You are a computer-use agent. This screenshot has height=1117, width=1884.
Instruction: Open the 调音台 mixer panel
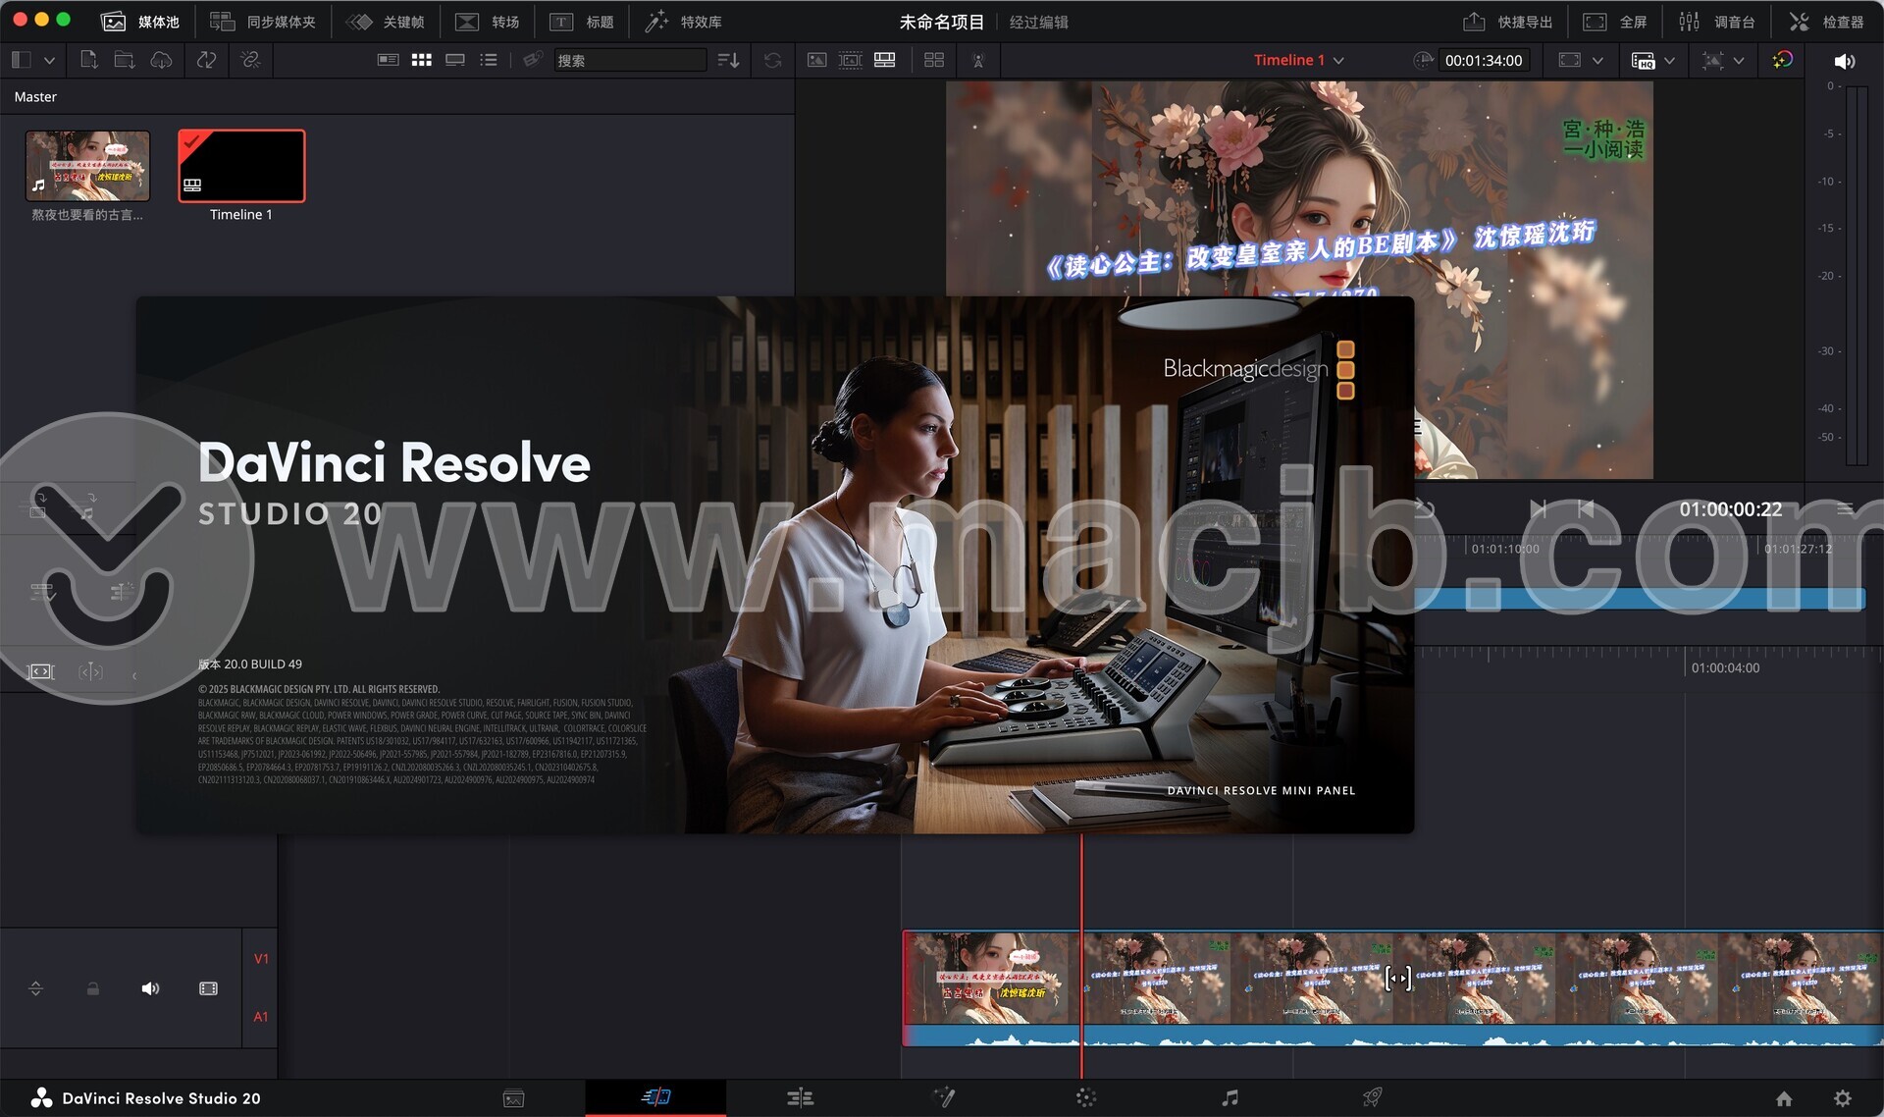[1716, 22]
